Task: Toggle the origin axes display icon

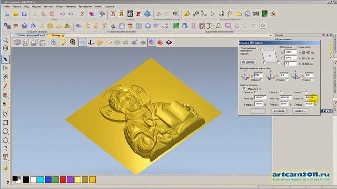Action: click(x=91, y=43)
